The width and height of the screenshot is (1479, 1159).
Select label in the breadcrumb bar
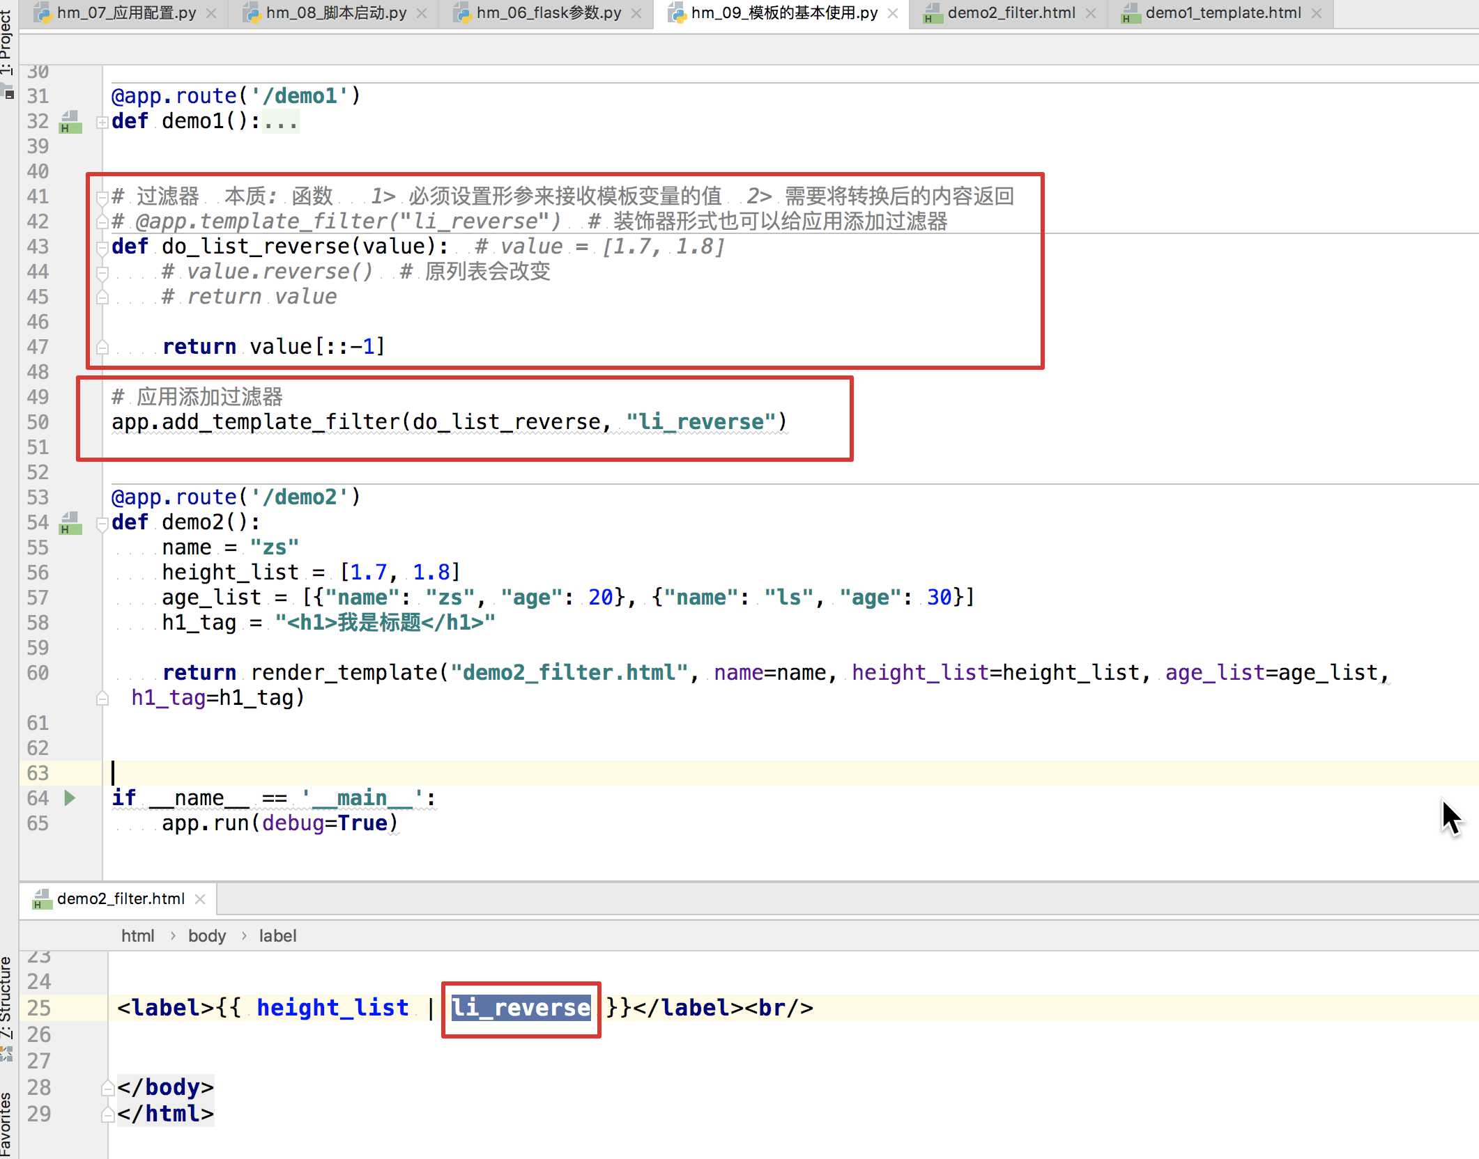[x=277, y=936]
